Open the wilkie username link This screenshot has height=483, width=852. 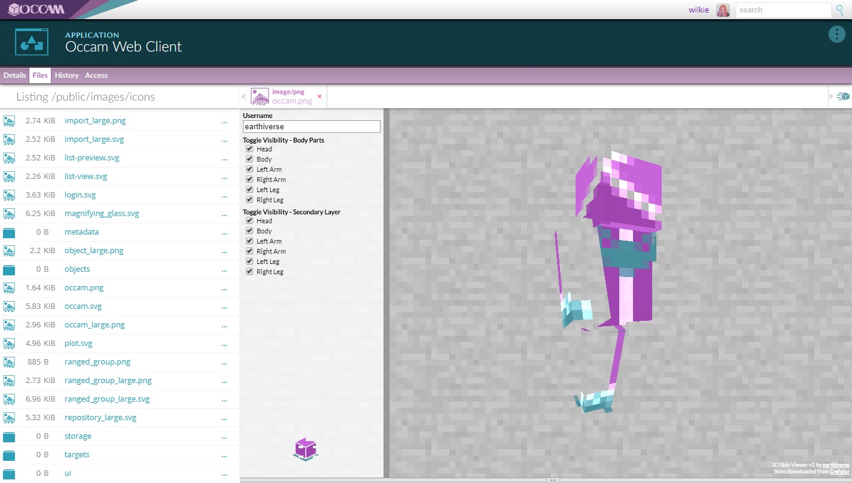pyautogui.click(x=698, y=10)
